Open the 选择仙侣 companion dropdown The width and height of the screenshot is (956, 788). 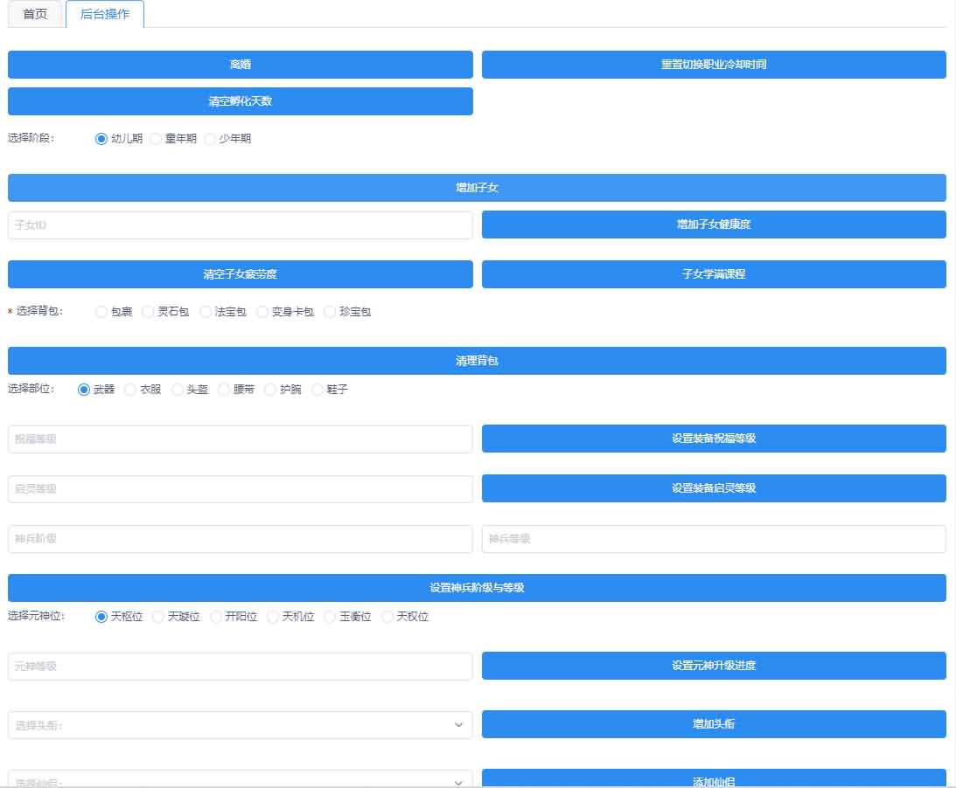(x=240, y=780)
